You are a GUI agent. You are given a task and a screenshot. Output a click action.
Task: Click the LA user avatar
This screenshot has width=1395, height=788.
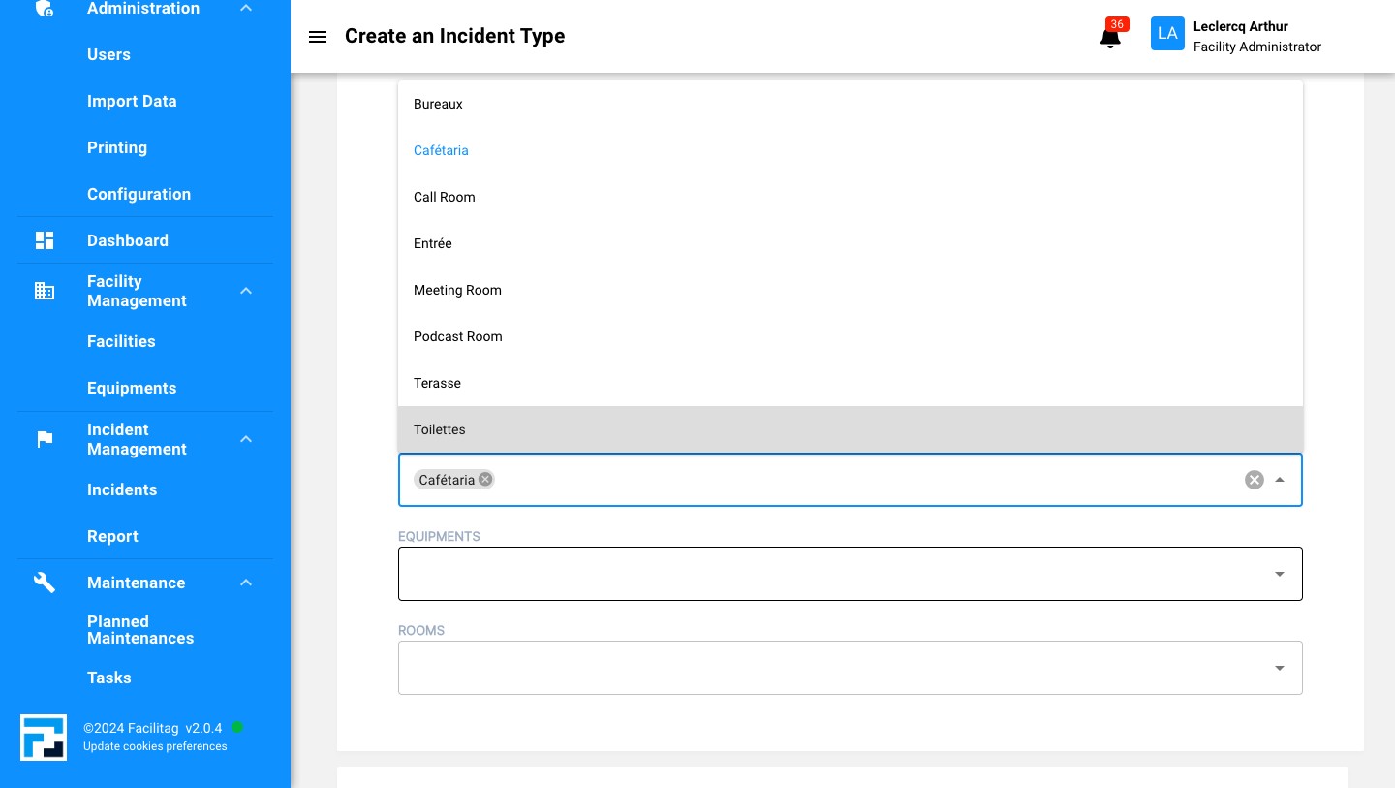click(1167, 34)
